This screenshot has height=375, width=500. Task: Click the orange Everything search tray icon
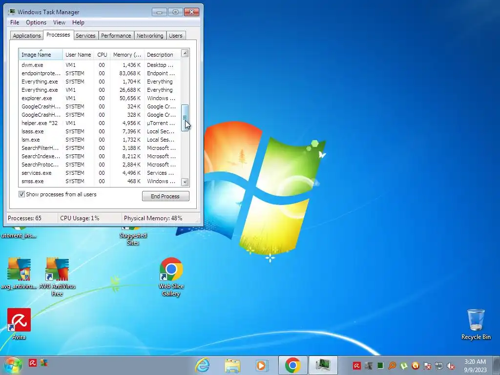[x=392, y=366]
